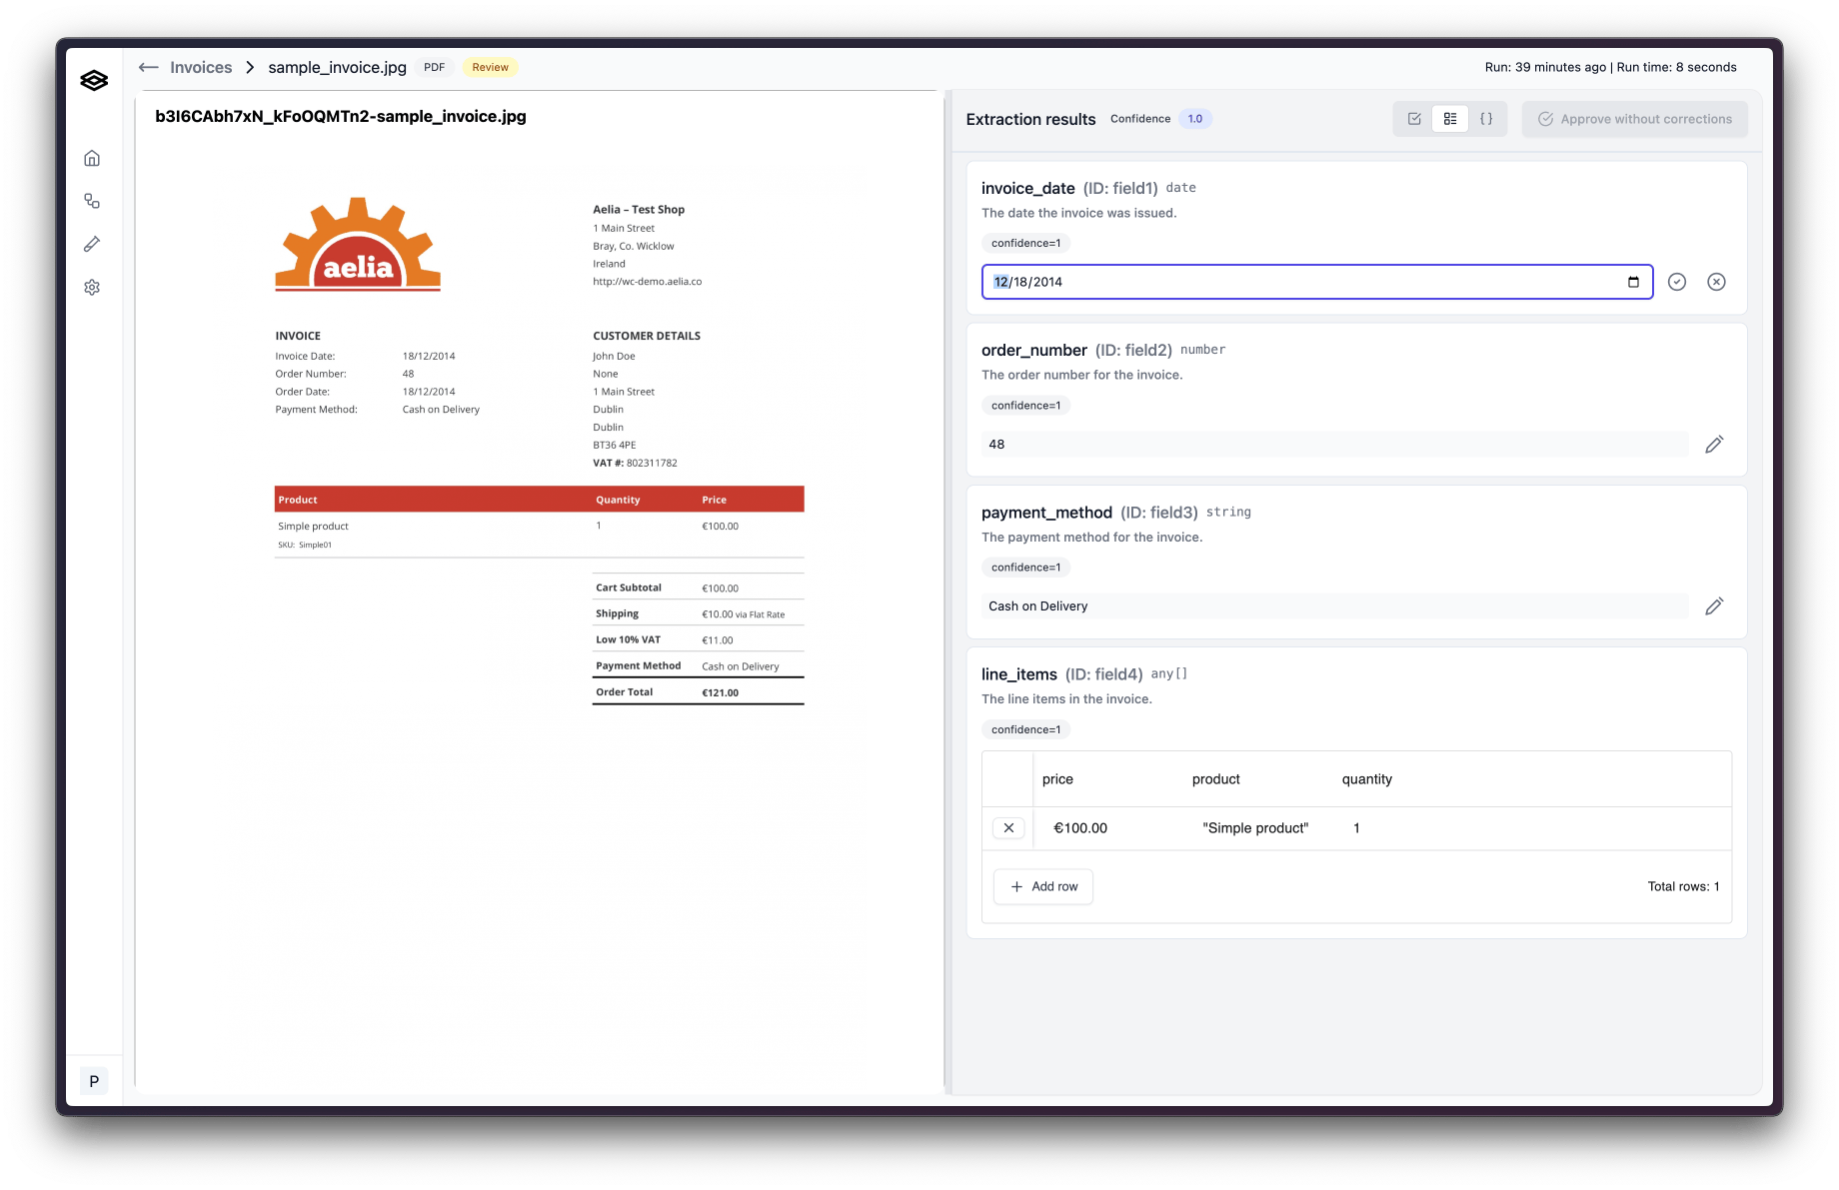Open the user profile P avatar
The image size is (1839, 1190).
pos(94,1081)
